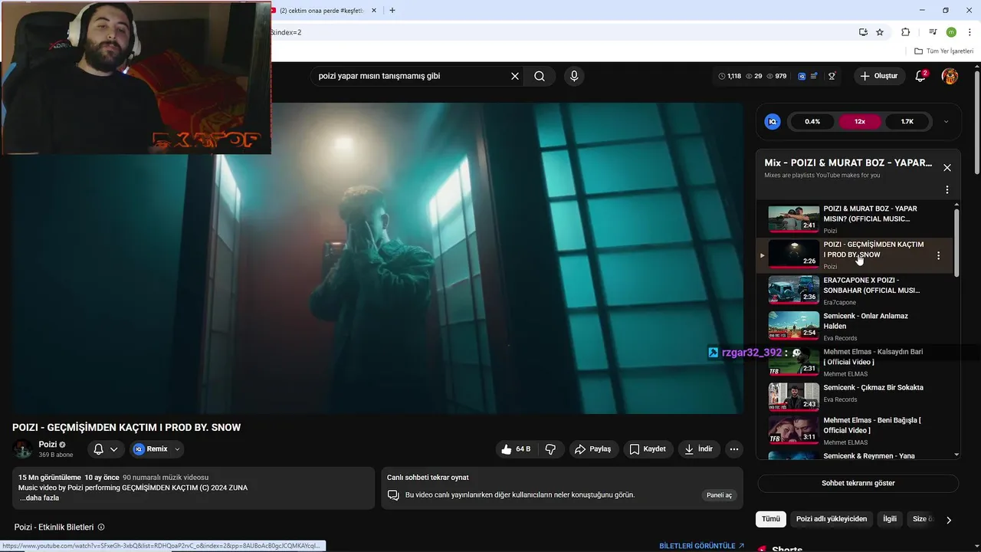Start voice search with microphone icon
Screen dimensions: 981x552
pyautogui.click(x=574, y=76)
